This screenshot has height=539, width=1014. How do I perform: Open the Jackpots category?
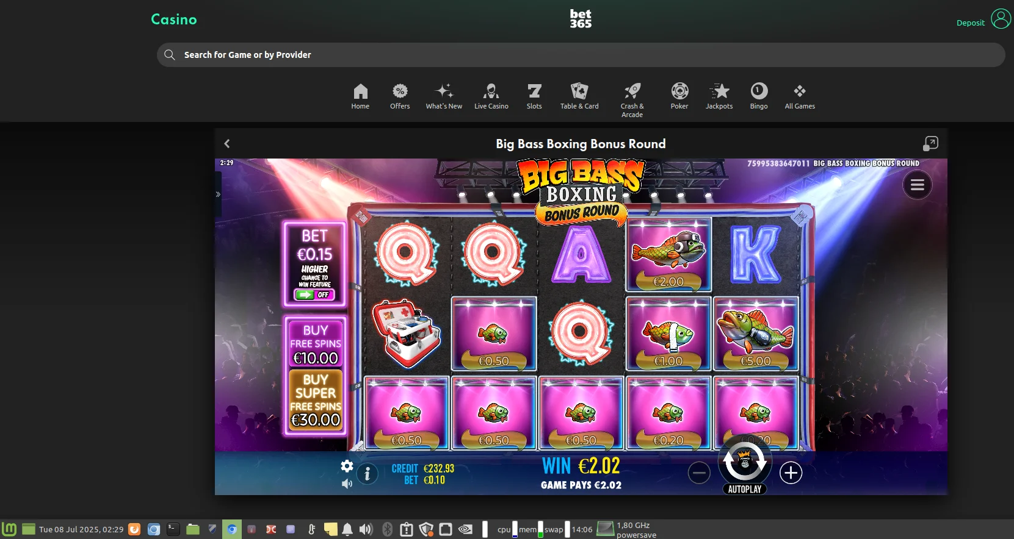pos(719,96)
